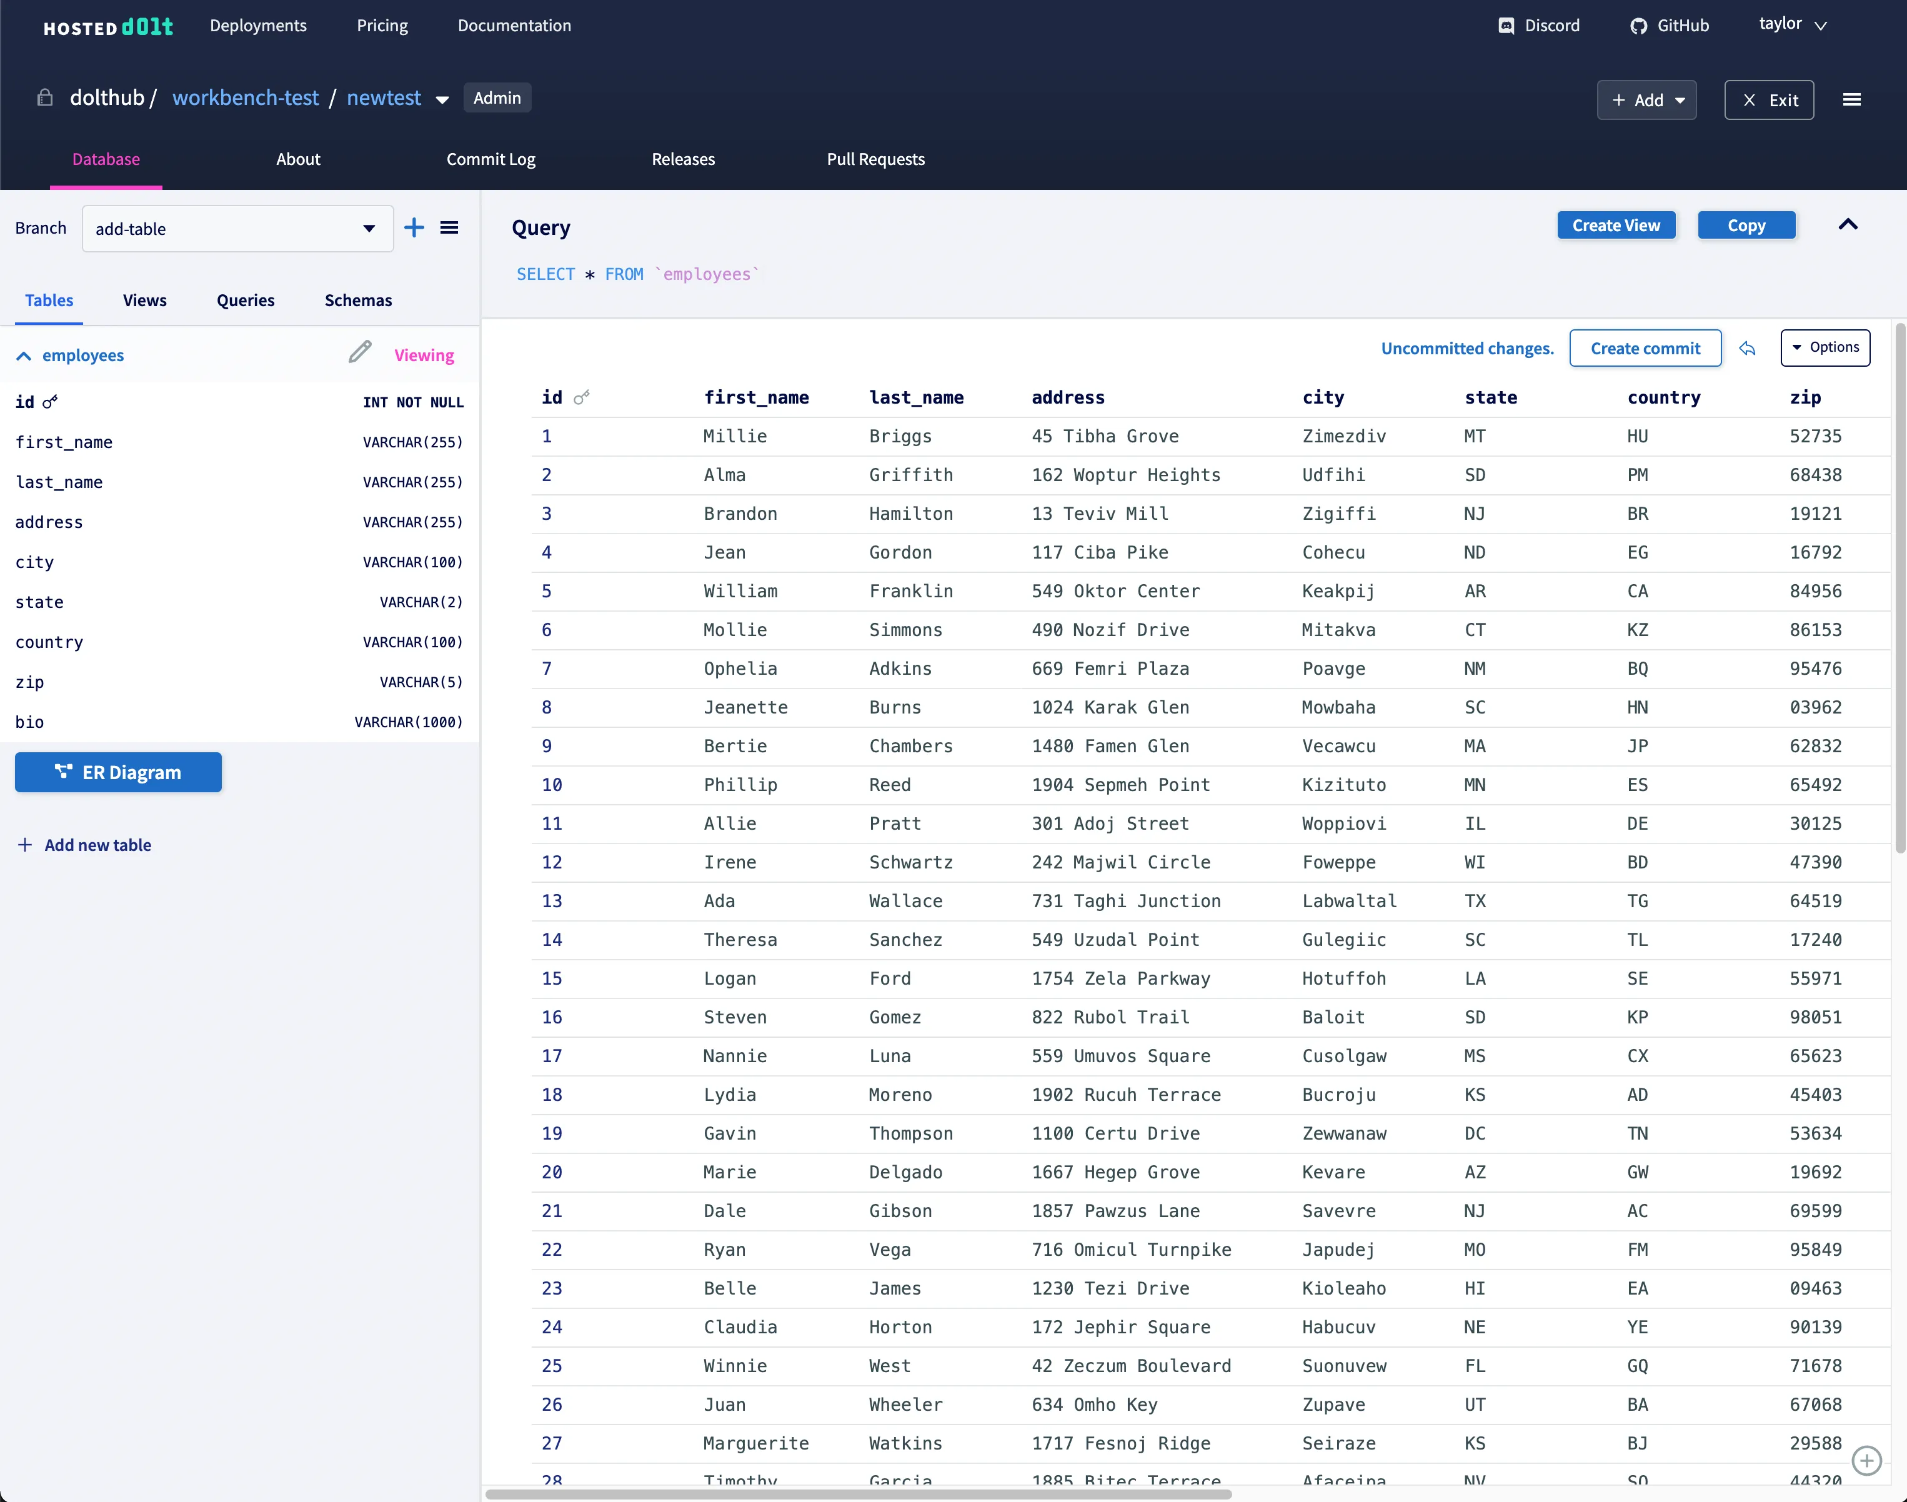Click the plus icon beside branch selector
This screenshot has height=1502, width=1907.
tap(414, 228)
